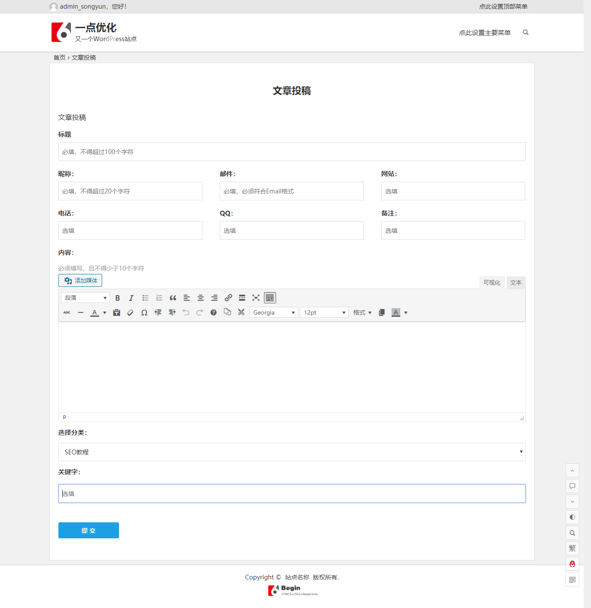The width and height of the screenshot is (591, 608).
Task: Focus the QQ input field
Action: coord(292,230)
